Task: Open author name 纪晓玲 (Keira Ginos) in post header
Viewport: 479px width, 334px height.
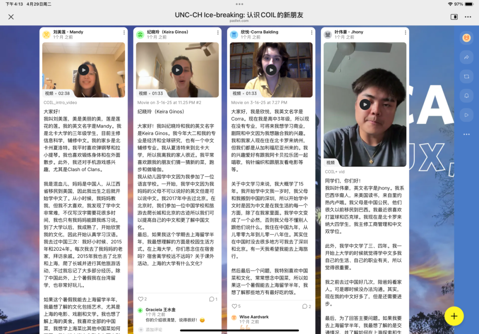Action: (167, 32)
